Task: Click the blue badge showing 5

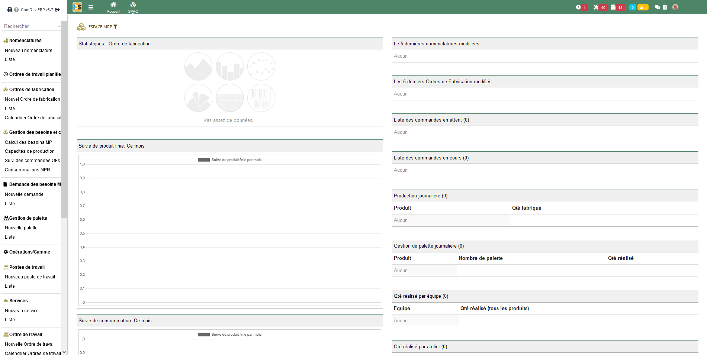Action: point(633,7)
